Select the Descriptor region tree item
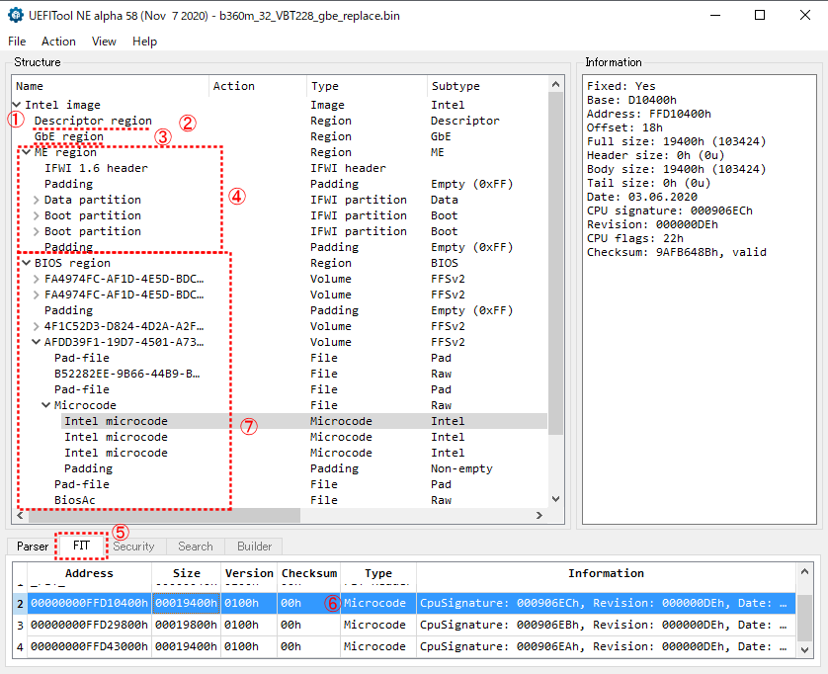 coord(93,121)
